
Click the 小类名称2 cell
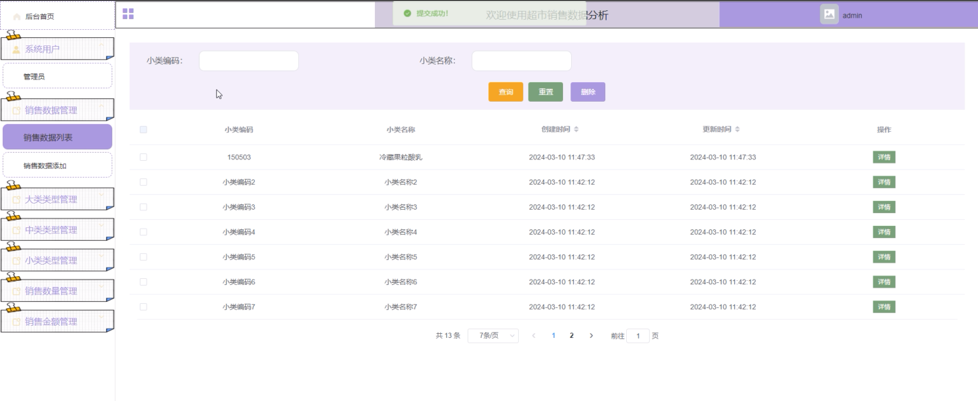[401, 182]
